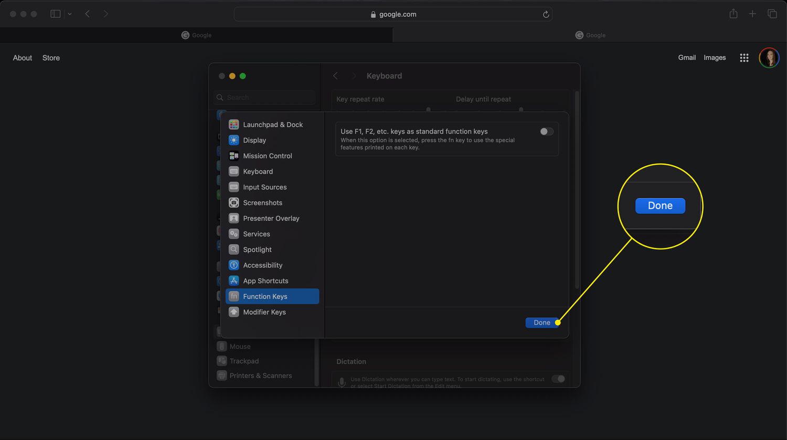Expand the Safari sidebar dropdown arrow
787x440 pixels.
click(x=70, y=14)
